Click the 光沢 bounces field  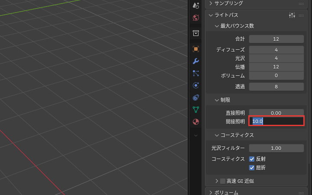[276, 58]
